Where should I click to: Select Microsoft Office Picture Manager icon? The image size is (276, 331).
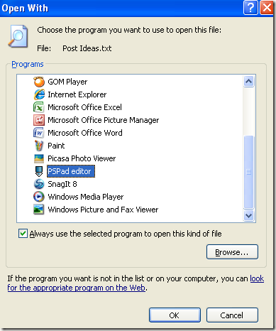[39, 120]
